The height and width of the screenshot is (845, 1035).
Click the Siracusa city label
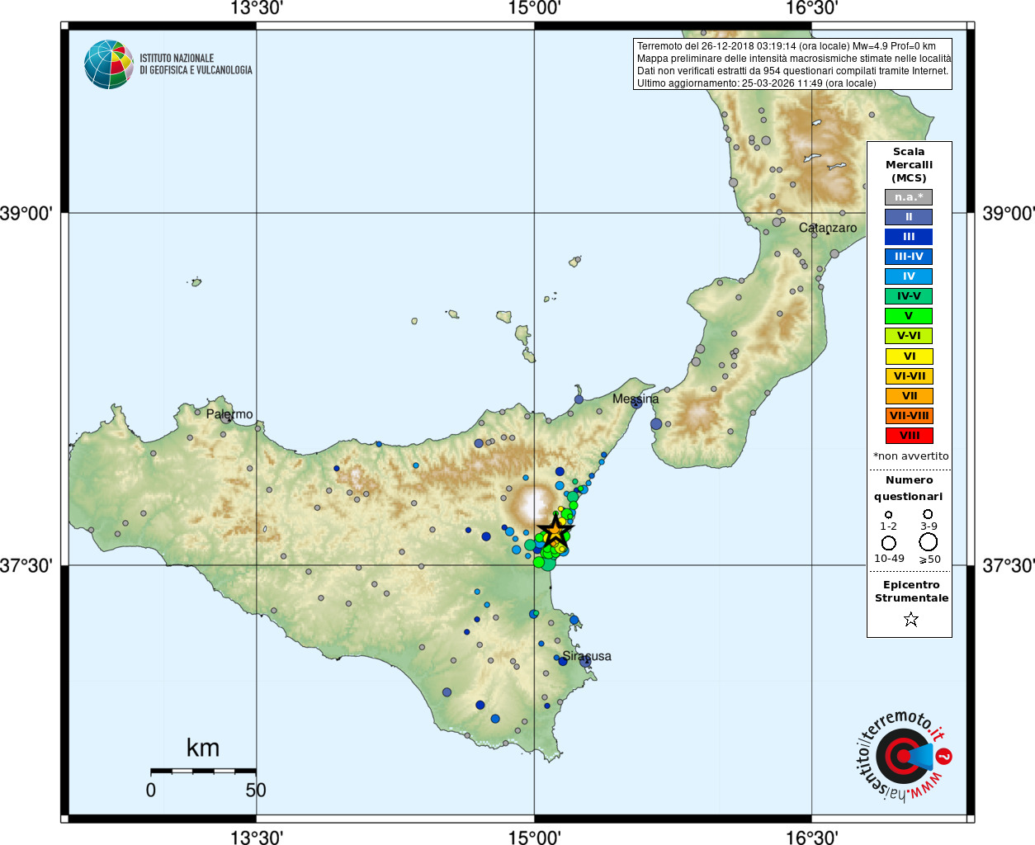click(x=587, y=656)
